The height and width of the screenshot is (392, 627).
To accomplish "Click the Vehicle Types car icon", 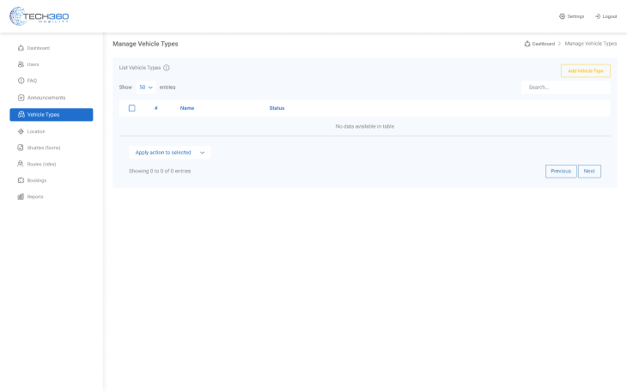I will [x=21, y=115].
